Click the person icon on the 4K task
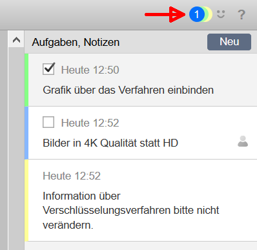This screenshot has width=257, height=250. [x=243, y=141]
